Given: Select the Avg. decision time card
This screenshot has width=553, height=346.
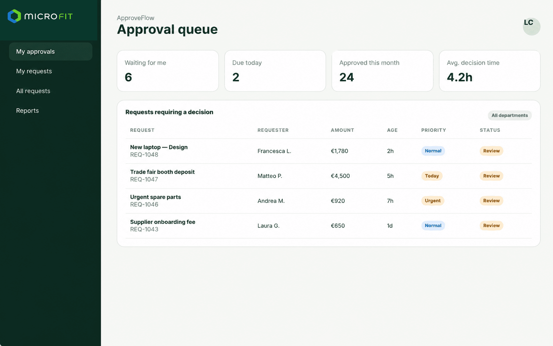Looking at the screenshot, I should [490, 71].
